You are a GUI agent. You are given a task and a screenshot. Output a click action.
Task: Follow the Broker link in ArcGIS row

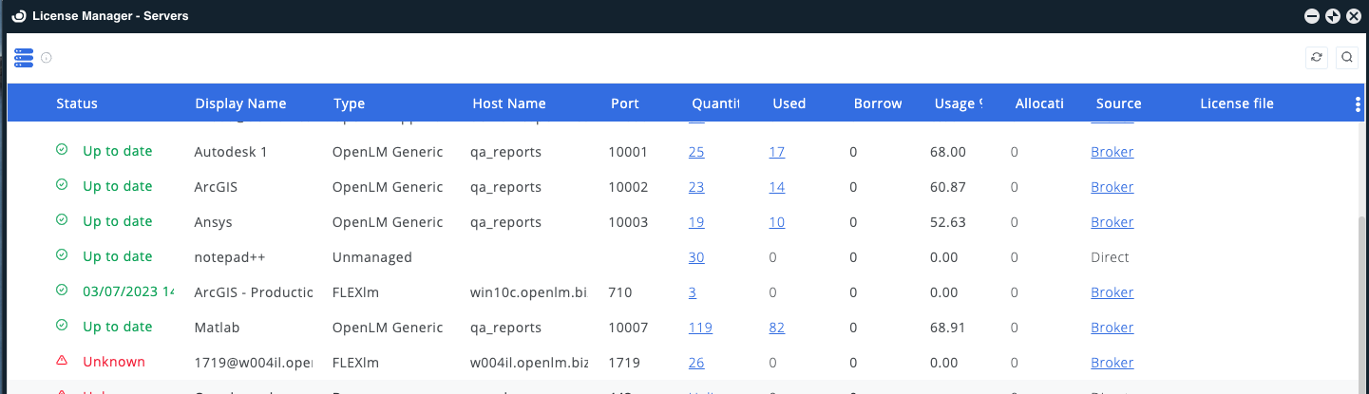(x=1112, y=187)
